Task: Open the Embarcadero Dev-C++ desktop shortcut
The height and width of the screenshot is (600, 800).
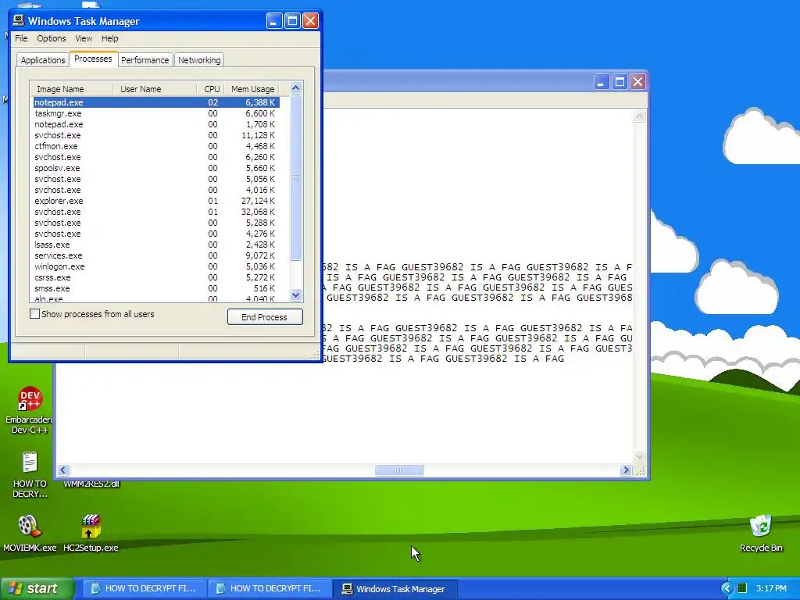Action: [x=30, y=409]
